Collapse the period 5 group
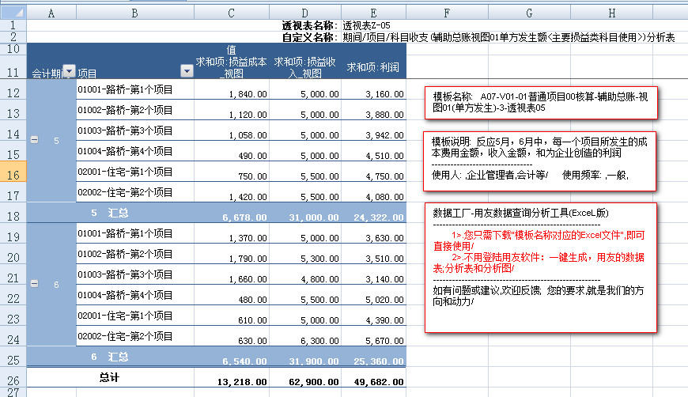This screenshot has height=397, width=688. point(34,140)
